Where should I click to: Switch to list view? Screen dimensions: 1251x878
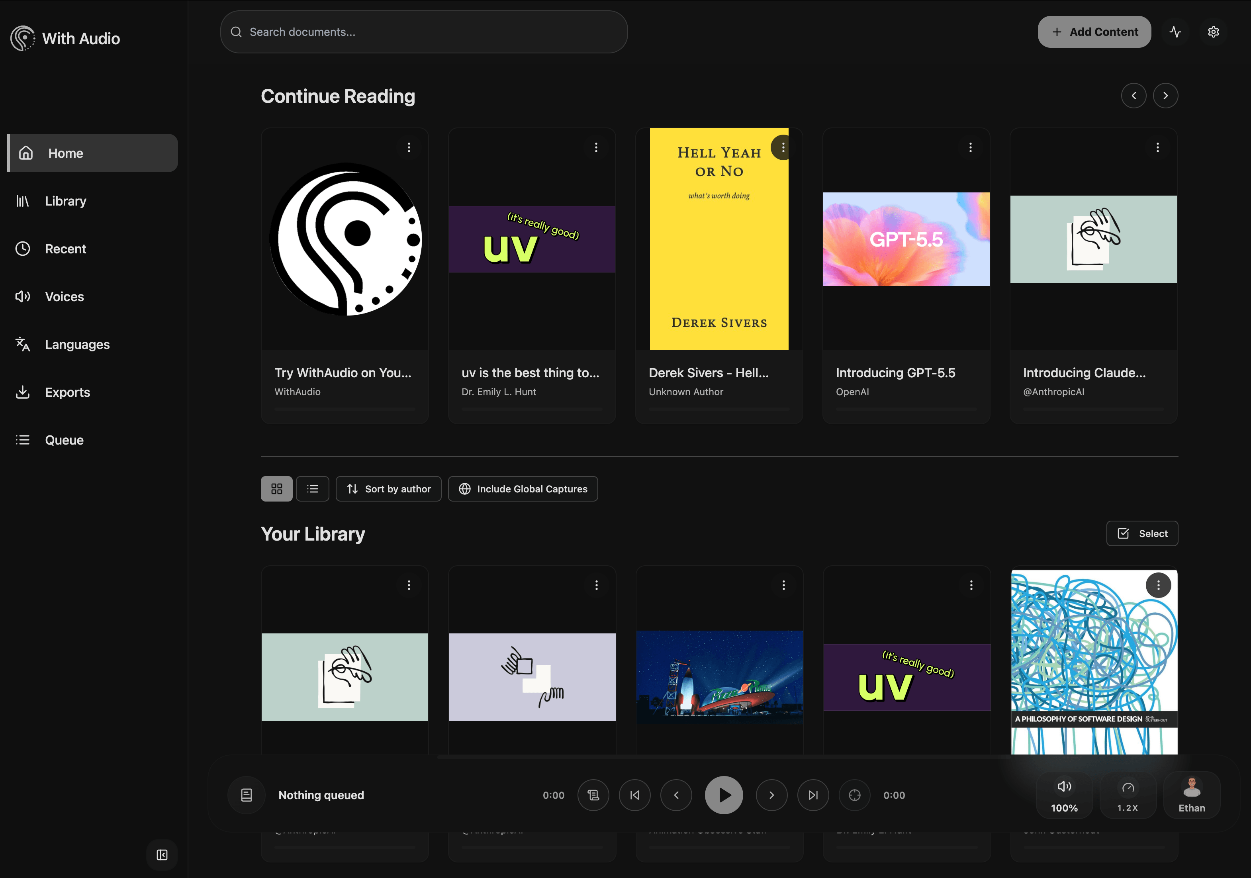pos(312,489)
